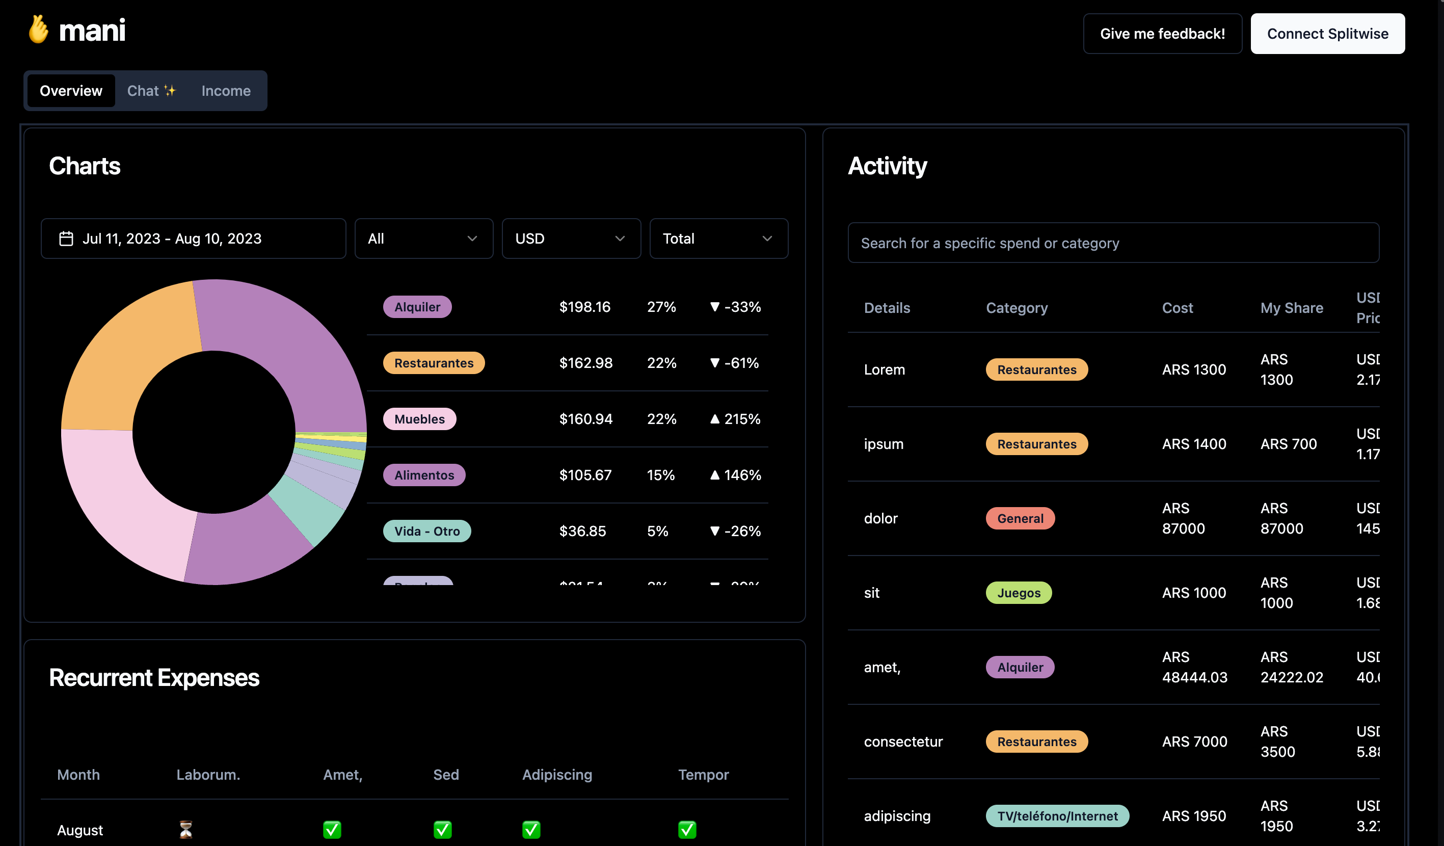Screen dimensions: 1444x846
Task: Toggle August checkmark under Amet column
Action: [332, 829]
